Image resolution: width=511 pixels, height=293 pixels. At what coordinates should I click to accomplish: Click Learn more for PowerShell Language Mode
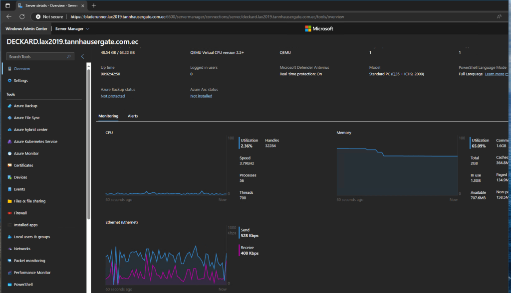point(495,74)
